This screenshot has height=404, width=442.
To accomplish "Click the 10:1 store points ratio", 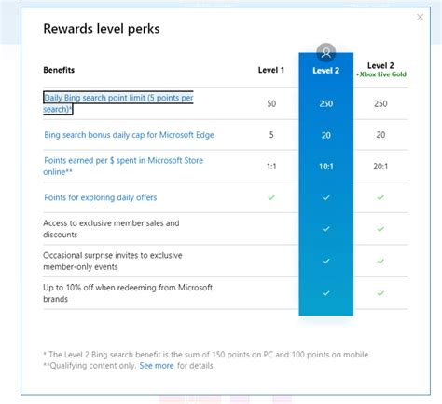I will tap(326, 167).
